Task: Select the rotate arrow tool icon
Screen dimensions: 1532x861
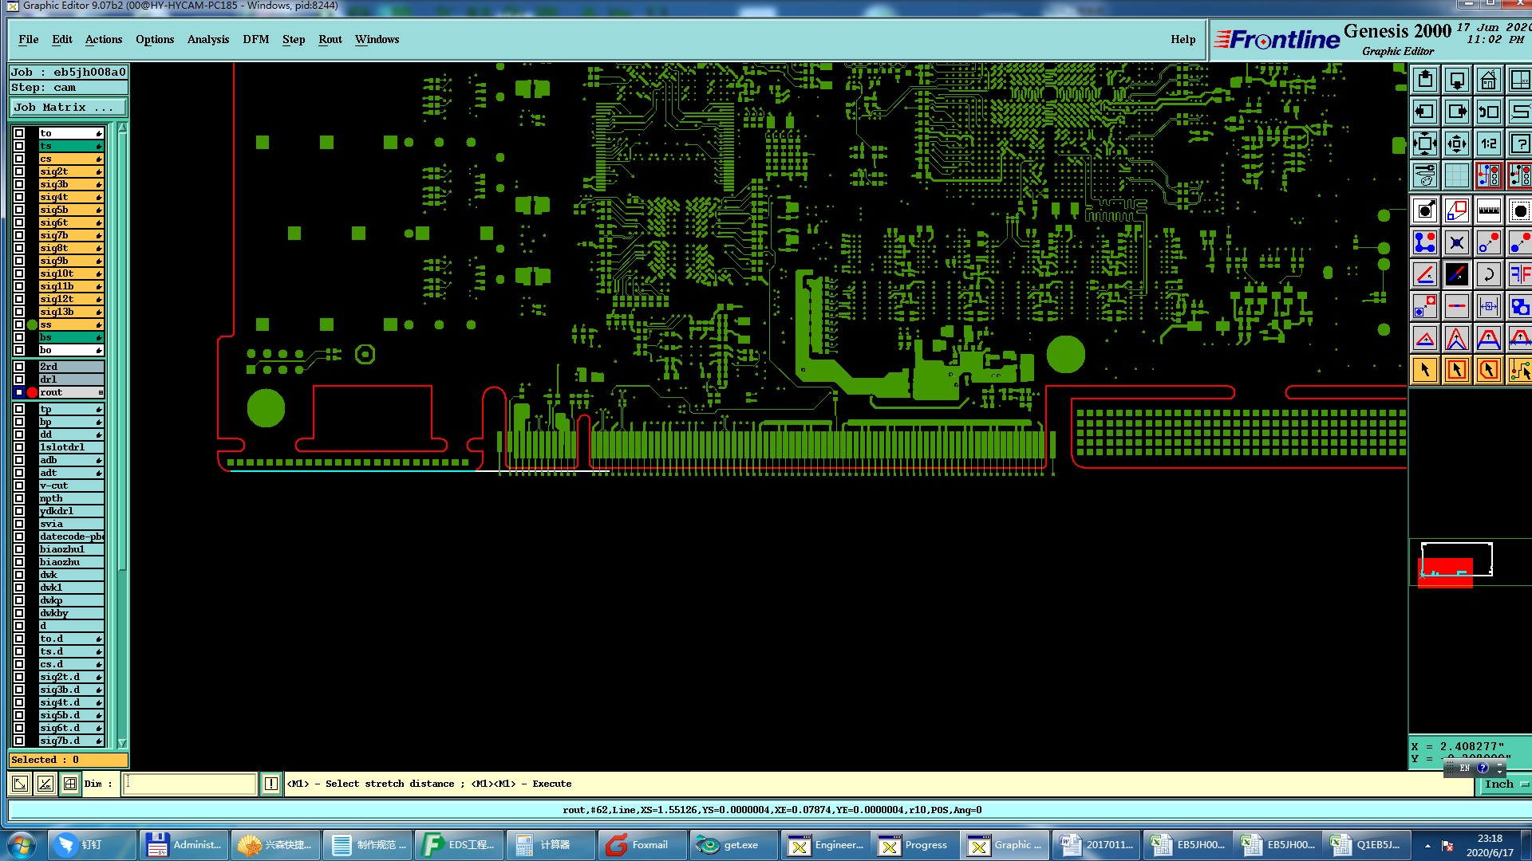Action: 1488,275
